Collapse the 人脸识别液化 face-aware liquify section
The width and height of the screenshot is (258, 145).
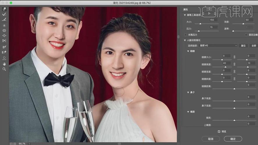185,40
